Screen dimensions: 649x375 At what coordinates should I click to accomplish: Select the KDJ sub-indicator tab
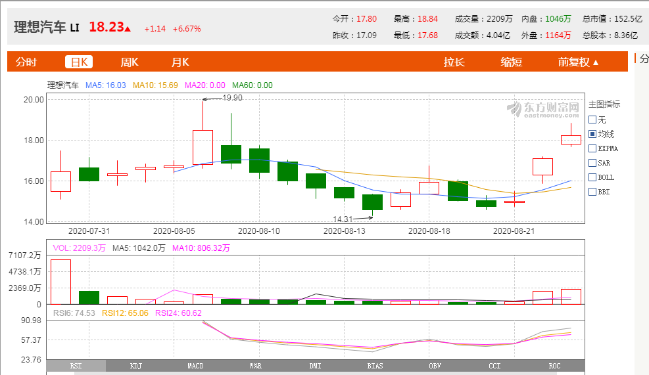pos(136,366)
